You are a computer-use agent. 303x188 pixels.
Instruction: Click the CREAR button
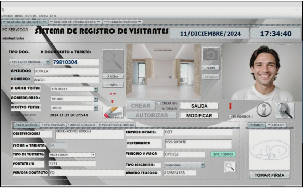(x=141, y=106)
